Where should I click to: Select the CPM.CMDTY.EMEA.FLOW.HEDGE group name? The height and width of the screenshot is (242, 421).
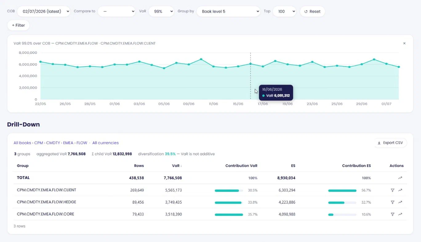click(x=46, y=202)
